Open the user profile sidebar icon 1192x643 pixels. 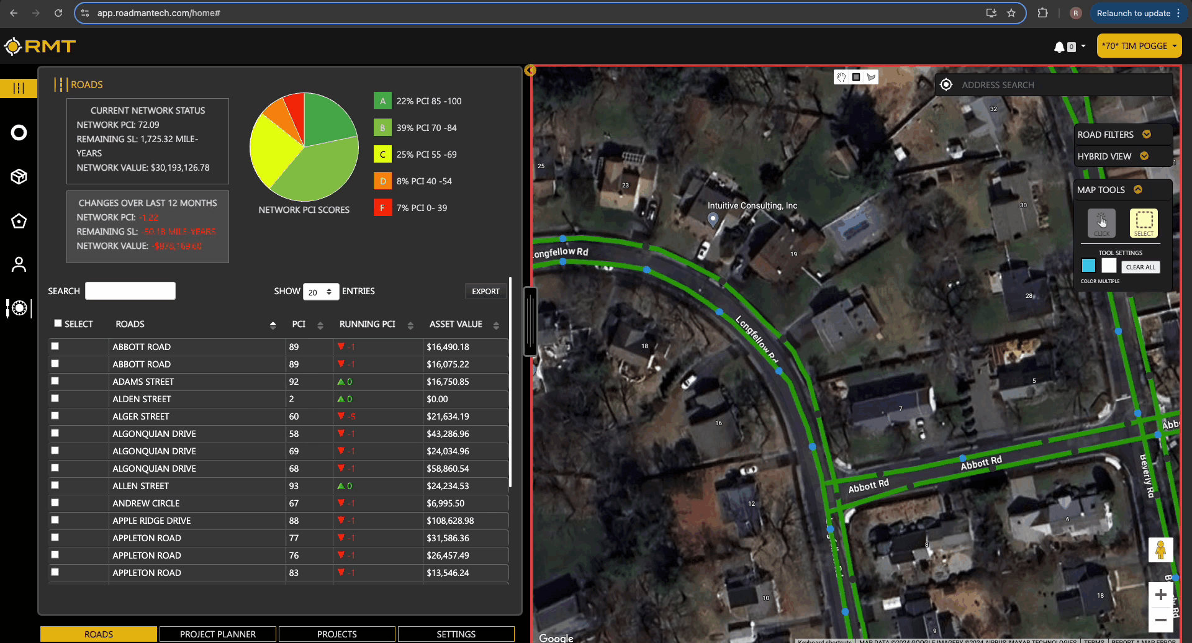click(x=19, y=264)
